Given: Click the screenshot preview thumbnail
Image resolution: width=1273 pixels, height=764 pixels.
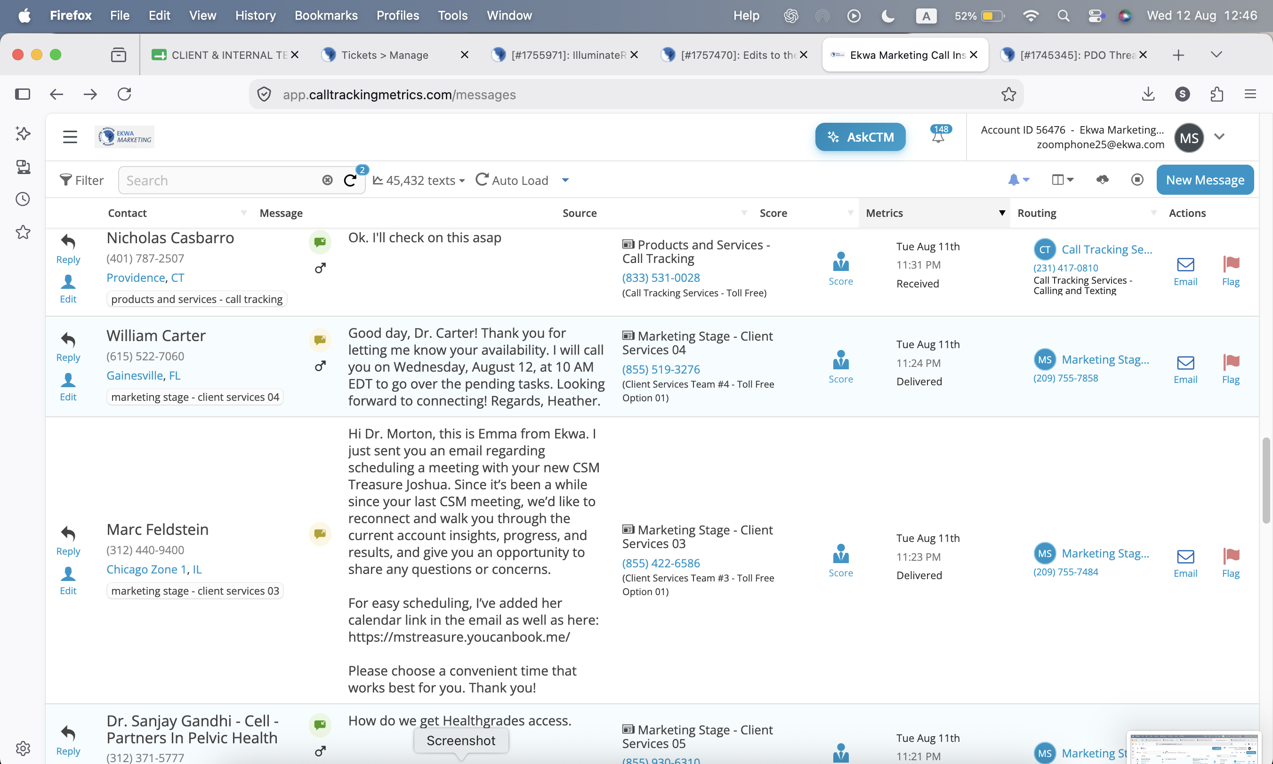Looking at the screenshot, I should [x=1193, y=748].
